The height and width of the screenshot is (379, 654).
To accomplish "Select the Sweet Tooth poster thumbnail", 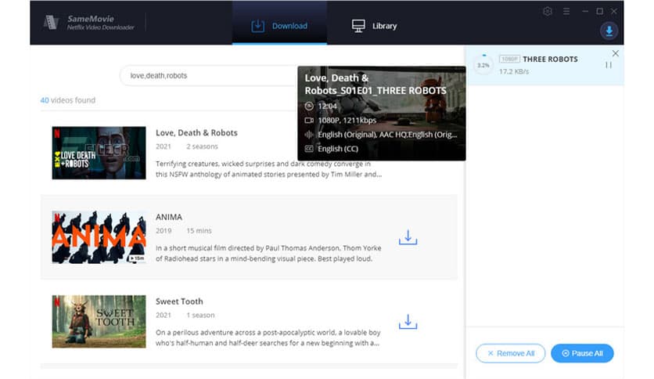I will 99,321.
